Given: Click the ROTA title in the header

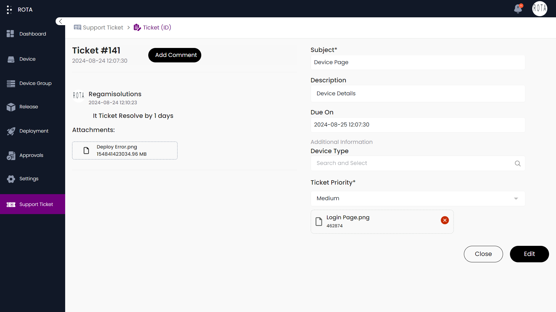Looking at the screenshot, I should coord(25,10).
